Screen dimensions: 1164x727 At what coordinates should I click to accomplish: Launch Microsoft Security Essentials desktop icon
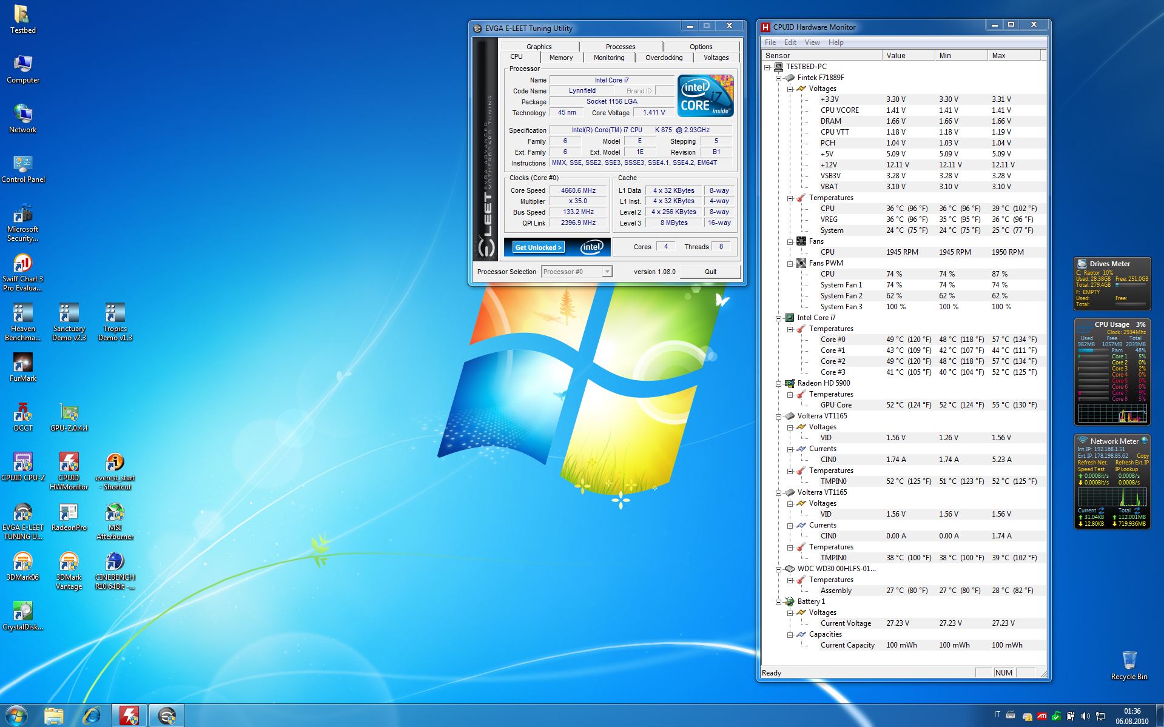[x=22, y=223]
